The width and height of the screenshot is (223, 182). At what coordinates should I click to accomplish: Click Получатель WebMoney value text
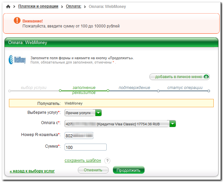[74, 103]
